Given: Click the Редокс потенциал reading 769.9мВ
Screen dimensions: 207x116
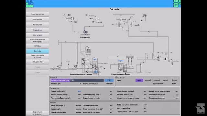Looking at the screenshot, I should pyautogui.click(x=109, y=84).
